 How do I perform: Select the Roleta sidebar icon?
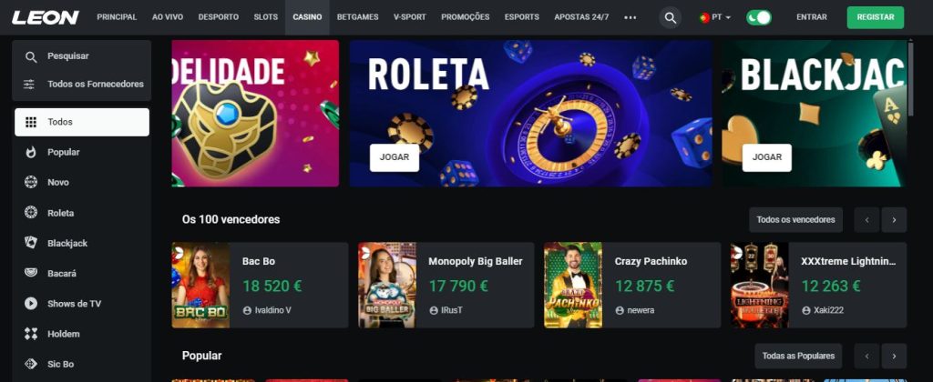pyautogui.click(x=31, y=213)
